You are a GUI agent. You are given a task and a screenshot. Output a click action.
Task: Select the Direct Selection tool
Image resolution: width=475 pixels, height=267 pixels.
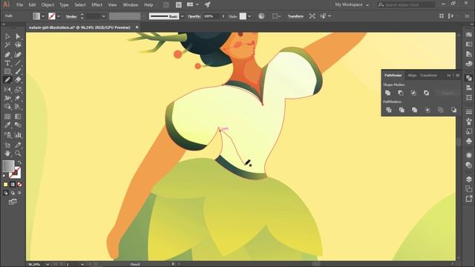18,36
